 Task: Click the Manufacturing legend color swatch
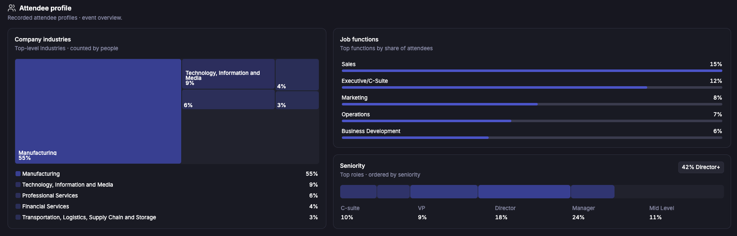pyautogui.click(x=18, y=174)
